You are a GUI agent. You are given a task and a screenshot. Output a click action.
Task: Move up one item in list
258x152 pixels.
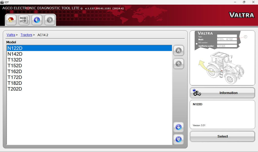[x=178, y=64]
